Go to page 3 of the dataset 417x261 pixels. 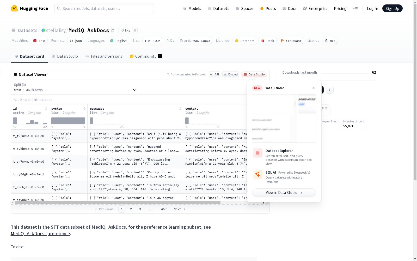(x=140, y=209)
